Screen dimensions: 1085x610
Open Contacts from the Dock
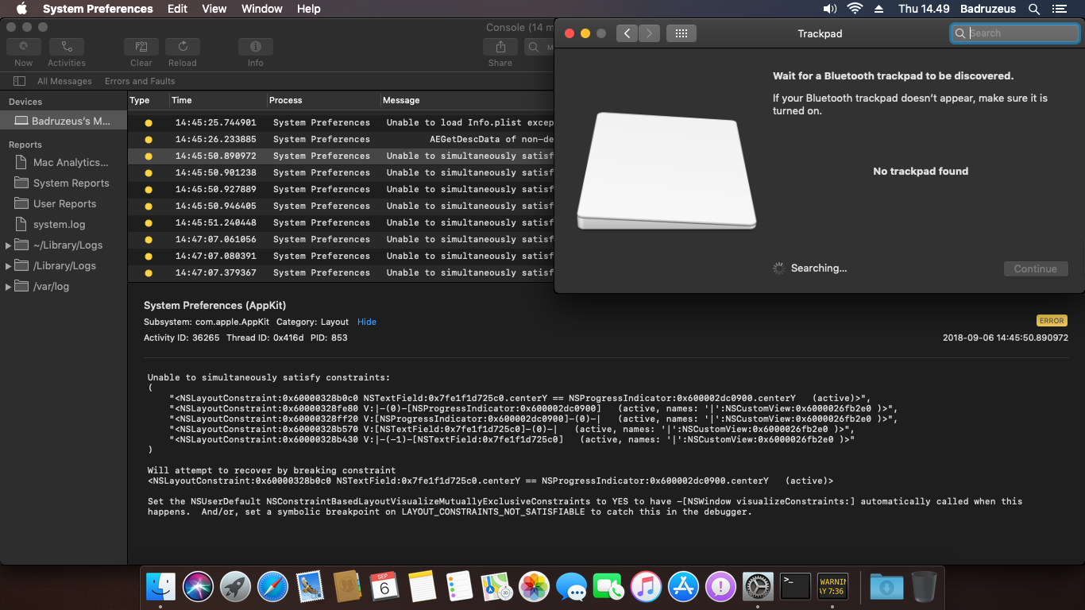click(347, 587)
